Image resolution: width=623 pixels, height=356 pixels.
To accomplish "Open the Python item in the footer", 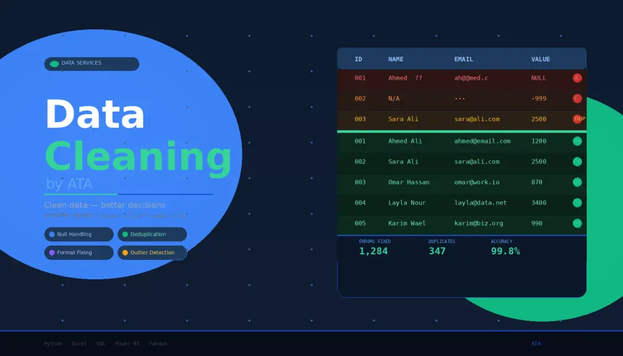I will (x=53, y=344).
